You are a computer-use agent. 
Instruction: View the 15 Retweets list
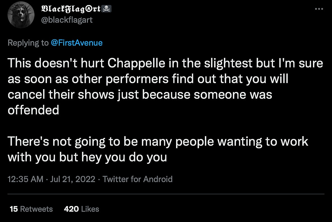coord(31,209)
